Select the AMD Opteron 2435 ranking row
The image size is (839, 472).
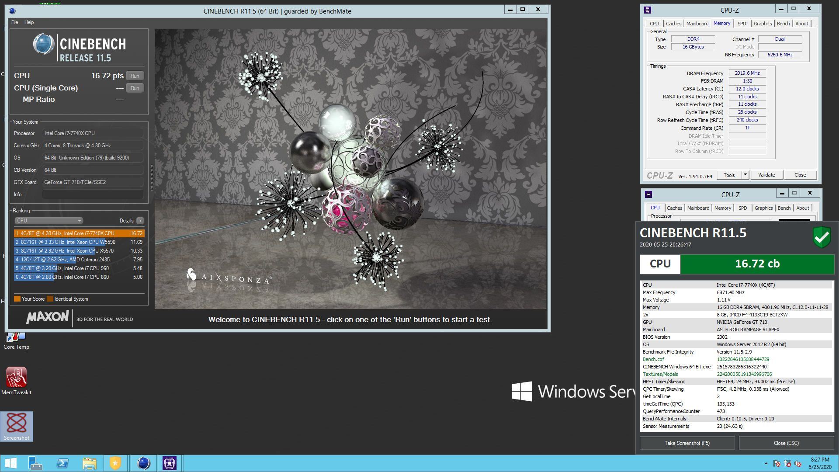click(x=79, y=260)
